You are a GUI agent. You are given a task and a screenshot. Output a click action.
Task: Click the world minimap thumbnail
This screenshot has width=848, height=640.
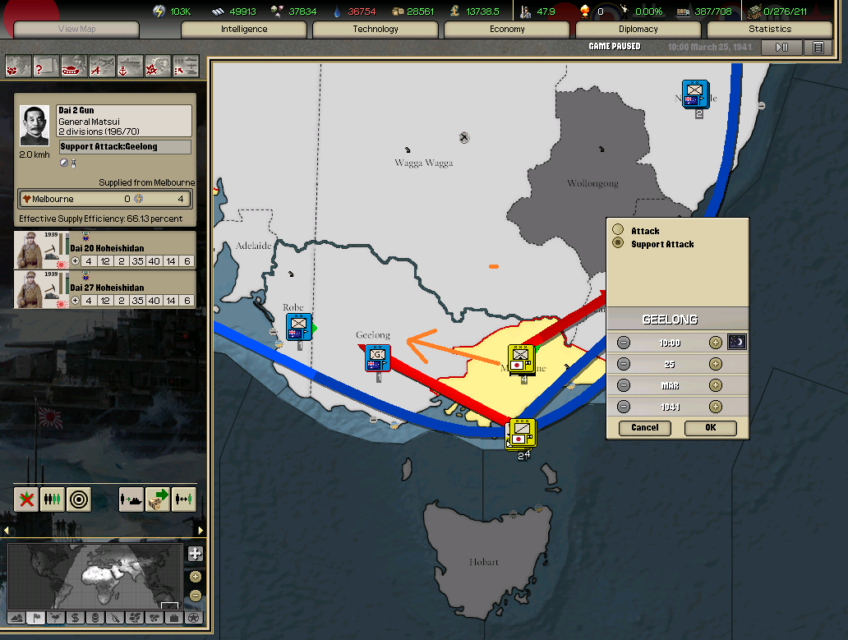(94, 578)
